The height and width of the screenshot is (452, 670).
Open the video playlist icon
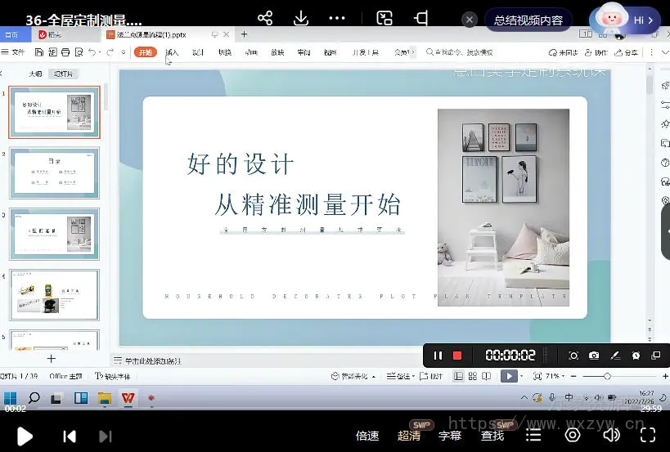pyautogui.click(x=533, y=436)
